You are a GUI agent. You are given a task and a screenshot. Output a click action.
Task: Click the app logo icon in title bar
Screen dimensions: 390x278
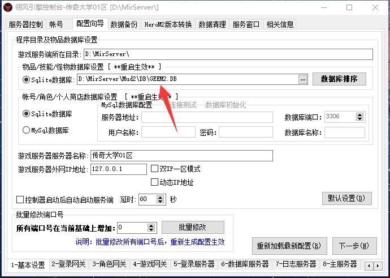point(8,7)
